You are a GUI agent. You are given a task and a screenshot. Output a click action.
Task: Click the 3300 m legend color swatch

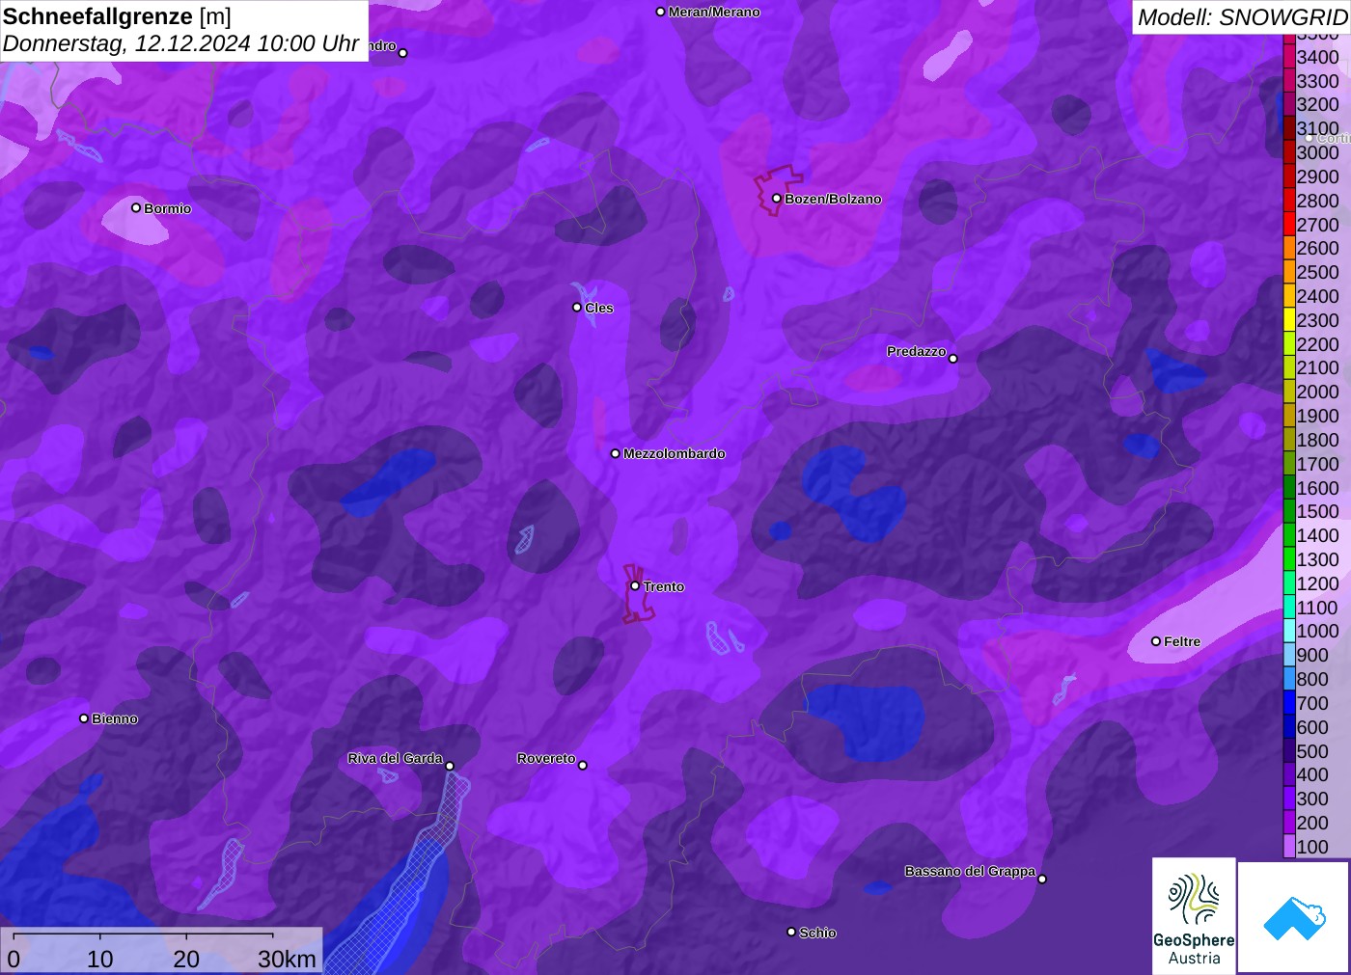tap(1289, 81)
